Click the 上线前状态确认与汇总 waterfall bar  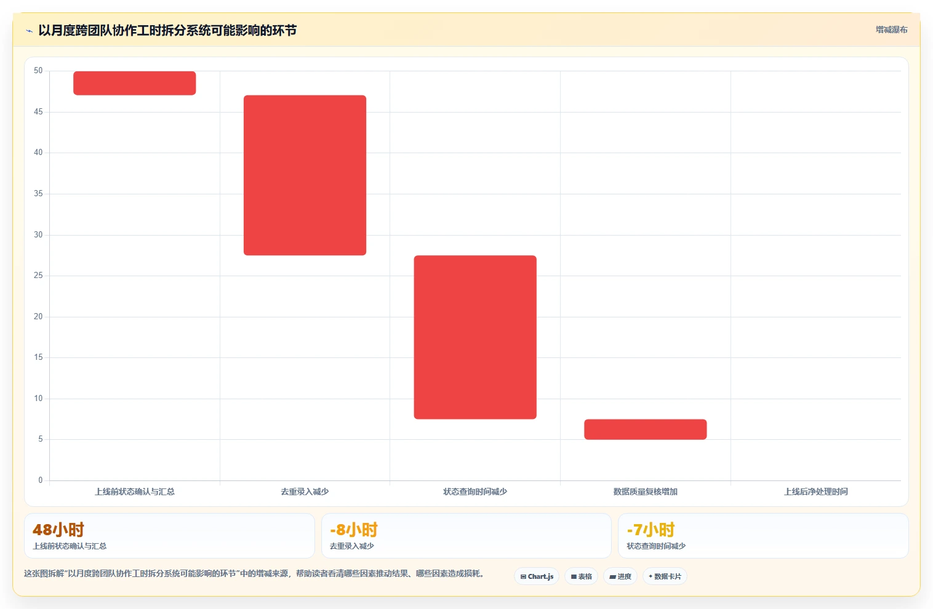pos(135,83)
